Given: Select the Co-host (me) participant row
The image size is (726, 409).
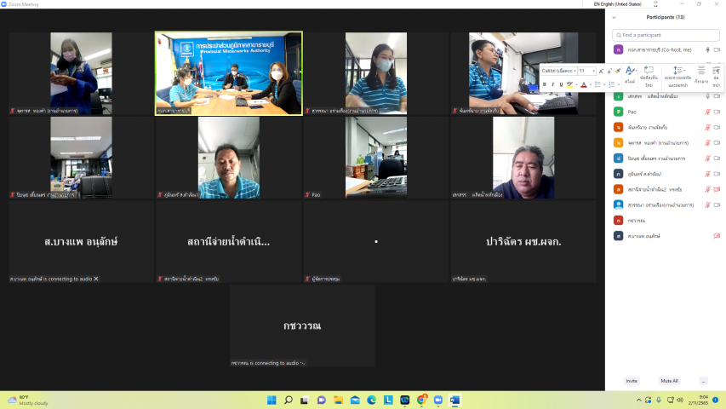Looking at the screenshot, I should [666, 49].
